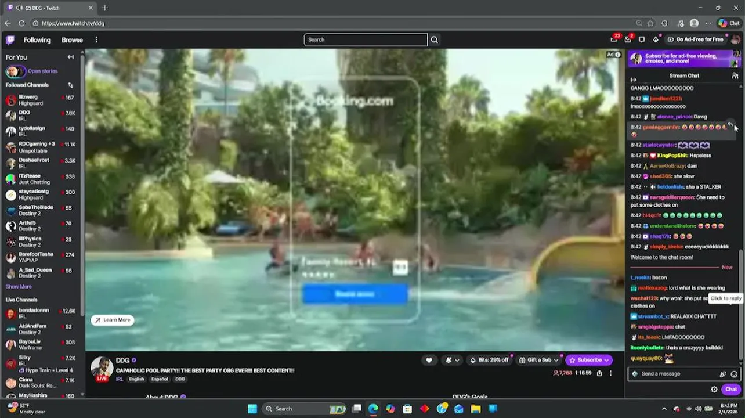Click the Learn More ad button
Image resolution: width=745 pixels, height=418 pixels.
pos(113,320)
